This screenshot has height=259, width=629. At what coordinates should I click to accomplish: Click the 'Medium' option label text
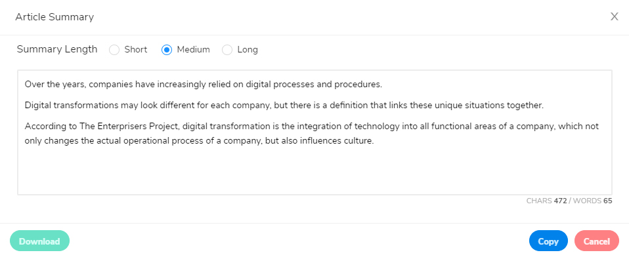193,50
